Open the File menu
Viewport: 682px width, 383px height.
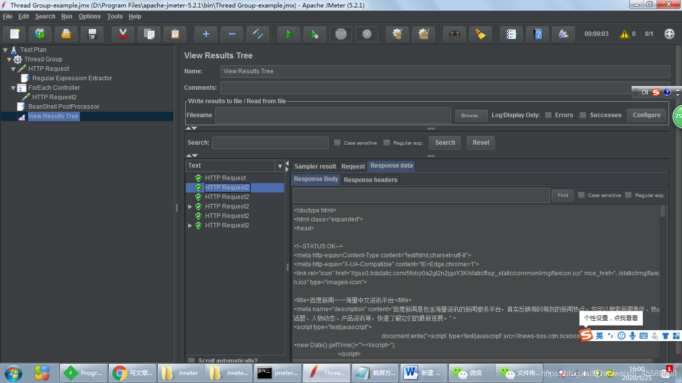tap(7, 16)
